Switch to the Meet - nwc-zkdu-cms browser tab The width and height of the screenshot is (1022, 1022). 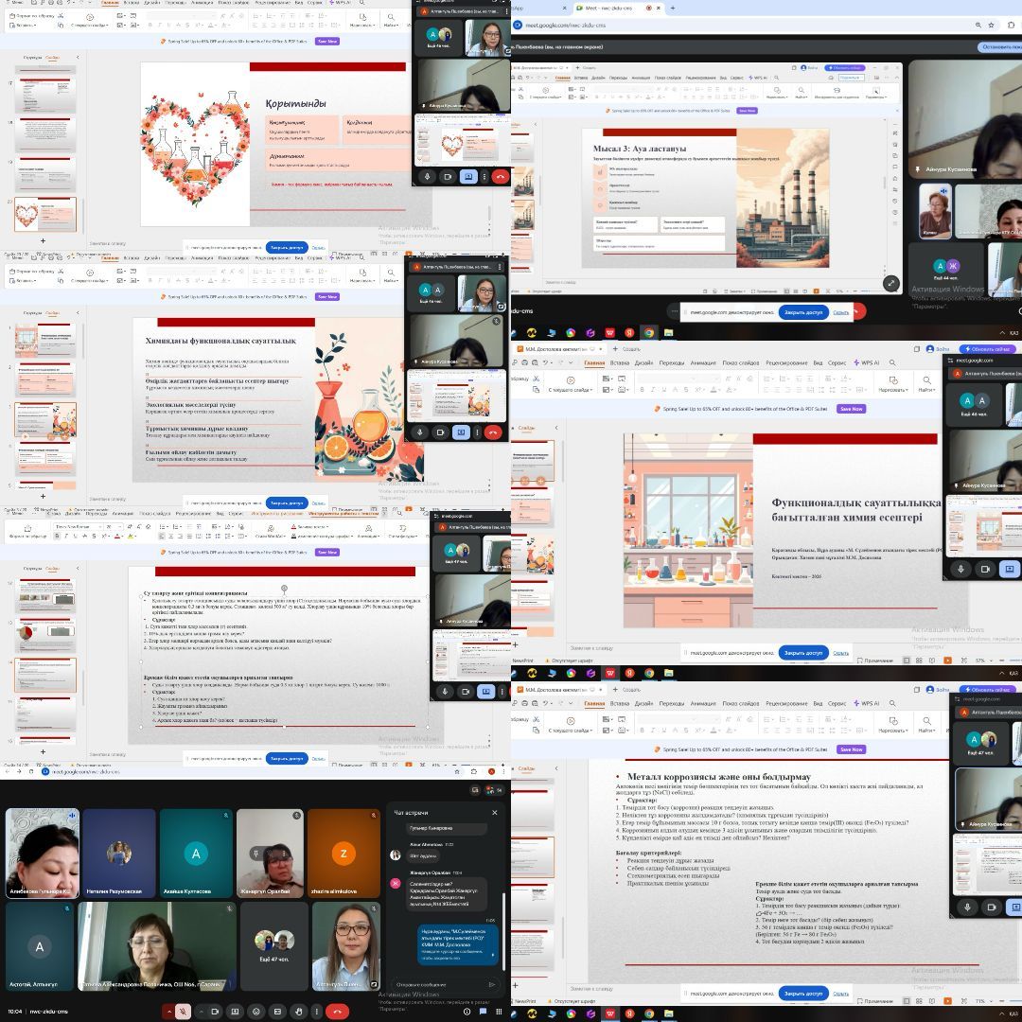tap(608, 8)
